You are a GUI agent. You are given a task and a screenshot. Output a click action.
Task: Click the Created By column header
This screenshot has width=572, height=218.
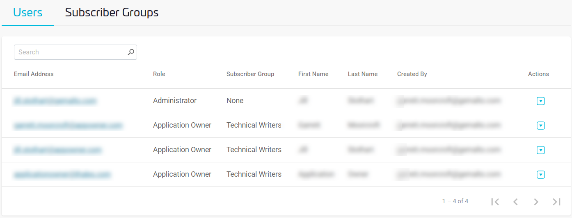coord(412,74)
